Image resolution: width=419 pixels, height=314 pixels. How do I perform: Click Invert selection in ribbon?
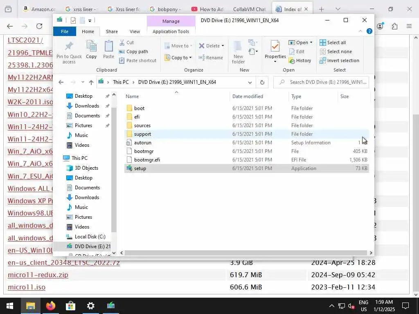pos(339,61)
